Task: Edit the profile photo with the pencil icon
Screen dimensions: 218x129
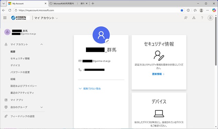Action: tap(107, 41)
